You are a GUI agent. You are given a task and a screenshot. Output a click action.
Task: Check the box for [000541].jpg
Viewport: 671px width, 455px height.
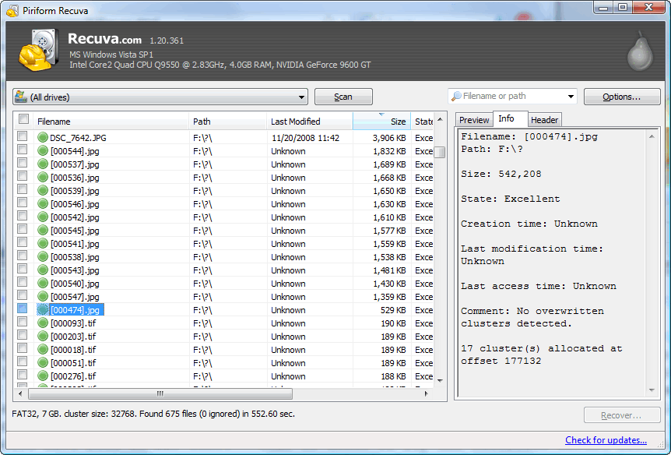tap(23, 242)
